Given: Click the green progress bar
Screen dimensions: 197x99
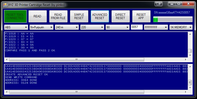Looking at the screenshot, I should pos(173,19).
